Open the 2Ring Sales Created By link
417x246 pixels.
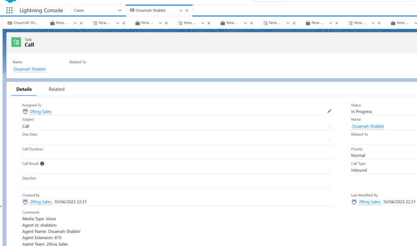pos(40,201)
